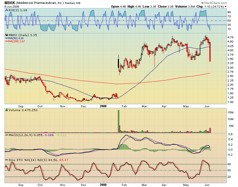
Task: Click the MACD(12,26,9) 0.055 label
Action: tap(26, 135)
